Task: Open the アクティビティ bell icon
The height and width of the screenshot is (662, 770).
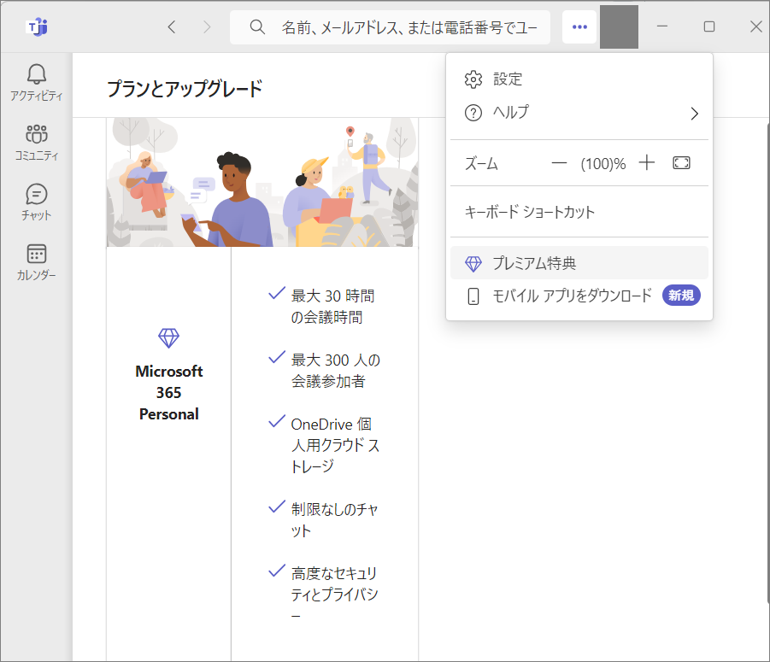Action: [x=37, y=74]
